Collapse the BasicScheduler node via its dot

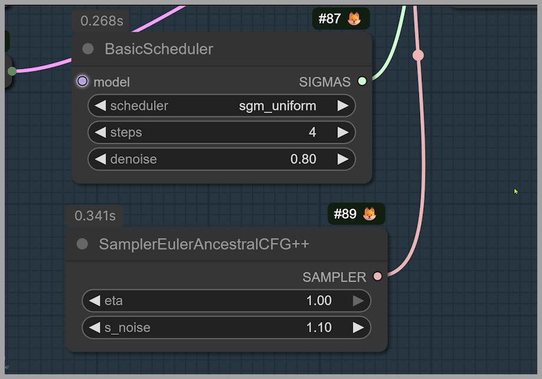88,49
